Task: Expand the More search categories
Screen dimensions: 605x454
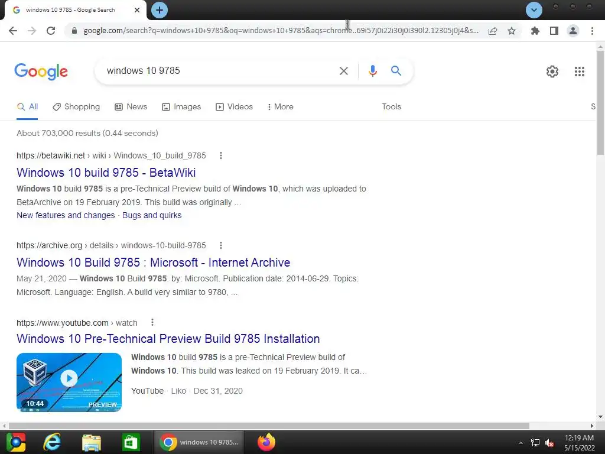Action: click(x=281, y=107)
